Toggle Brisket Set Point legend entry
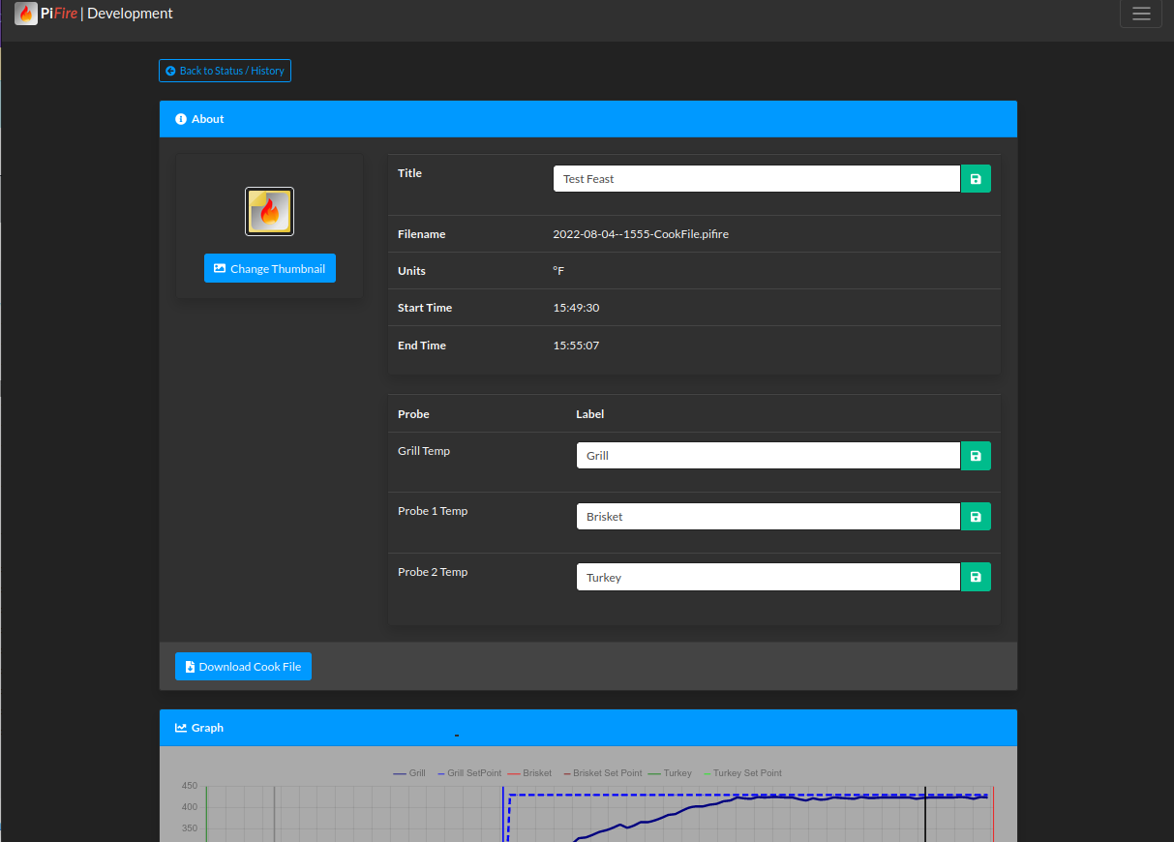The image size is (1174, 842). tap(600, 773)
